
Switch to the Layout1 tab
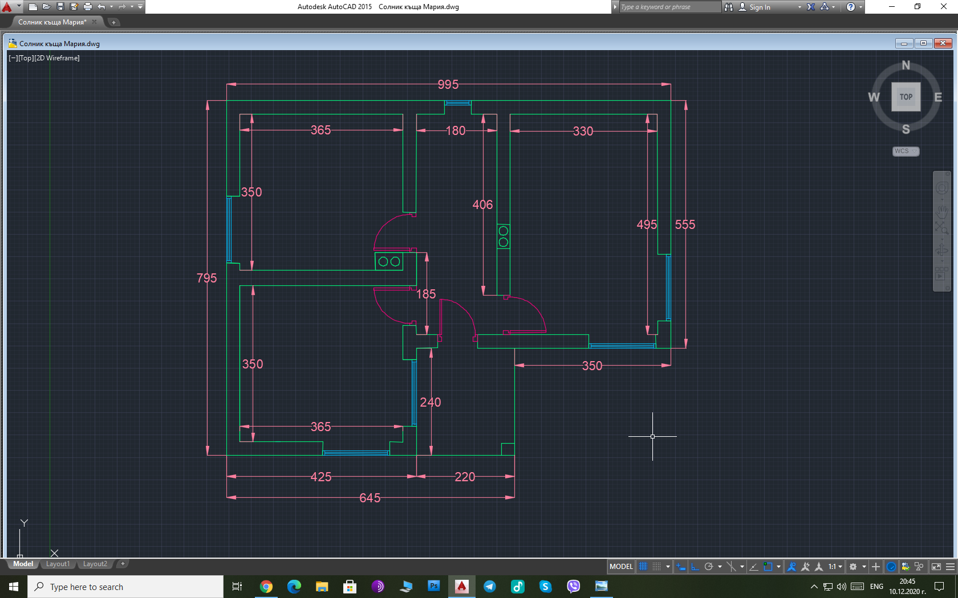[x=58, y=564]
